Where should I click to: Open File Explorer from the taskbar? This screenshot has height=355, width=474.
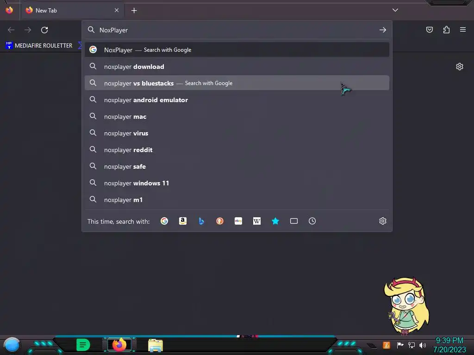156,345
